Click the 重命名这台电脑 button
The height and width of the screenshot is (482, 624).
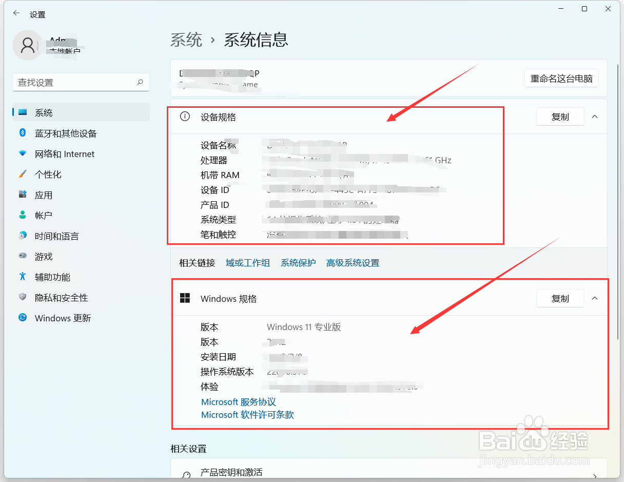[x=561, y=79]
